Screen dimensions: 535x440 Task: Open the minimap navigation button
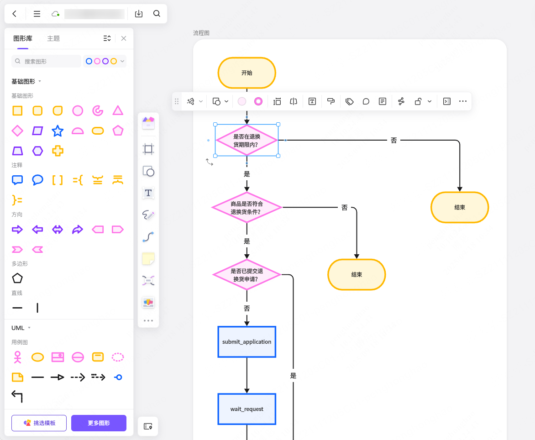click(x=148, y=426)
